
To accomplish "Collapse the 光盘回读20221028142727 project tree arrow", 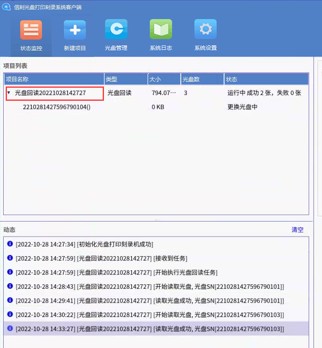I will point(9,93).
